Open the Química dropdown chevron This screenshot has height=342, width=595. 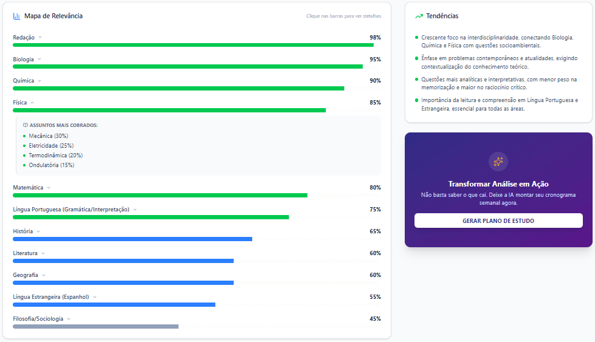coord(40,81)
